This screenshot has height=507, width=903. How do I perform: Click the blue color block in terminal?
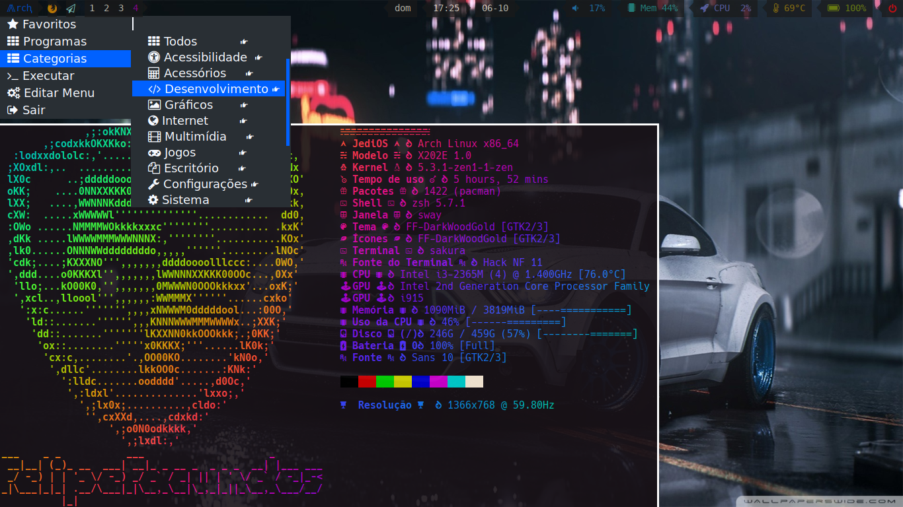(420, 382)
